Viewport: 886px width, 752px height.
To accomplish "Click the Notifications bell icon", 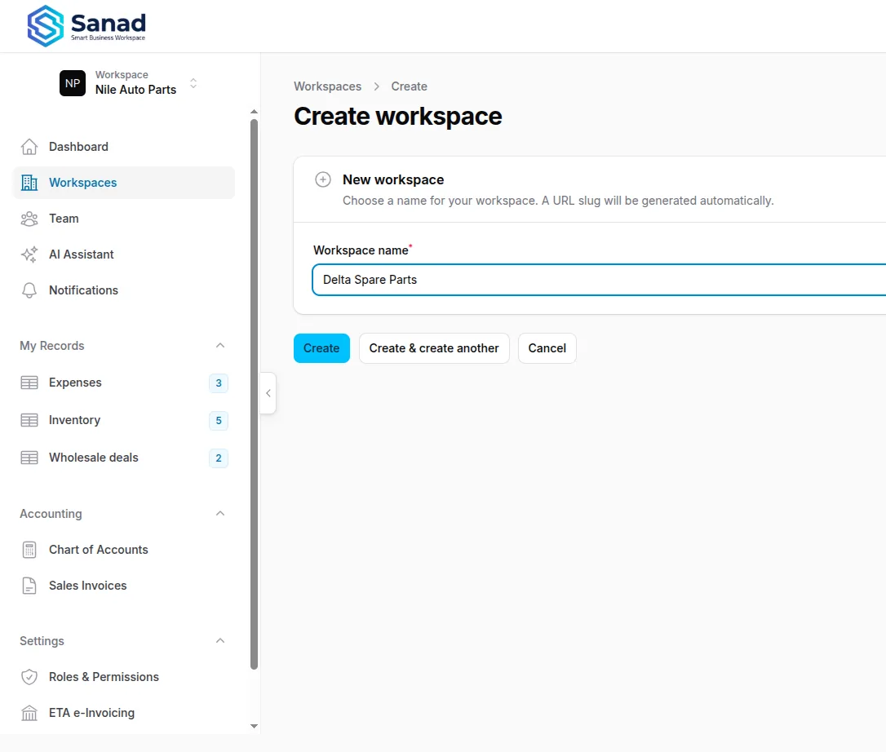I will click(x=29, y=290).
